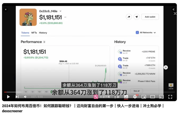180x114 pixels.
Task: Open Trade +7.689 ETH transaction
Action: [137, 66]
